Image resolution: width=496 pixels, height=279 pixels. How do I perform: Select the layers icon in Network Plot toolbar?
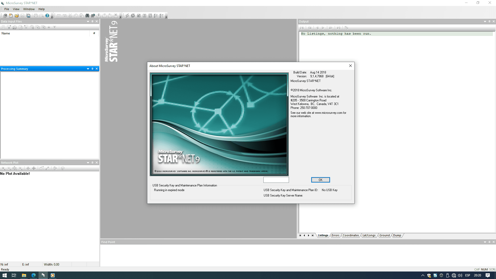click(x=63, y=168)
